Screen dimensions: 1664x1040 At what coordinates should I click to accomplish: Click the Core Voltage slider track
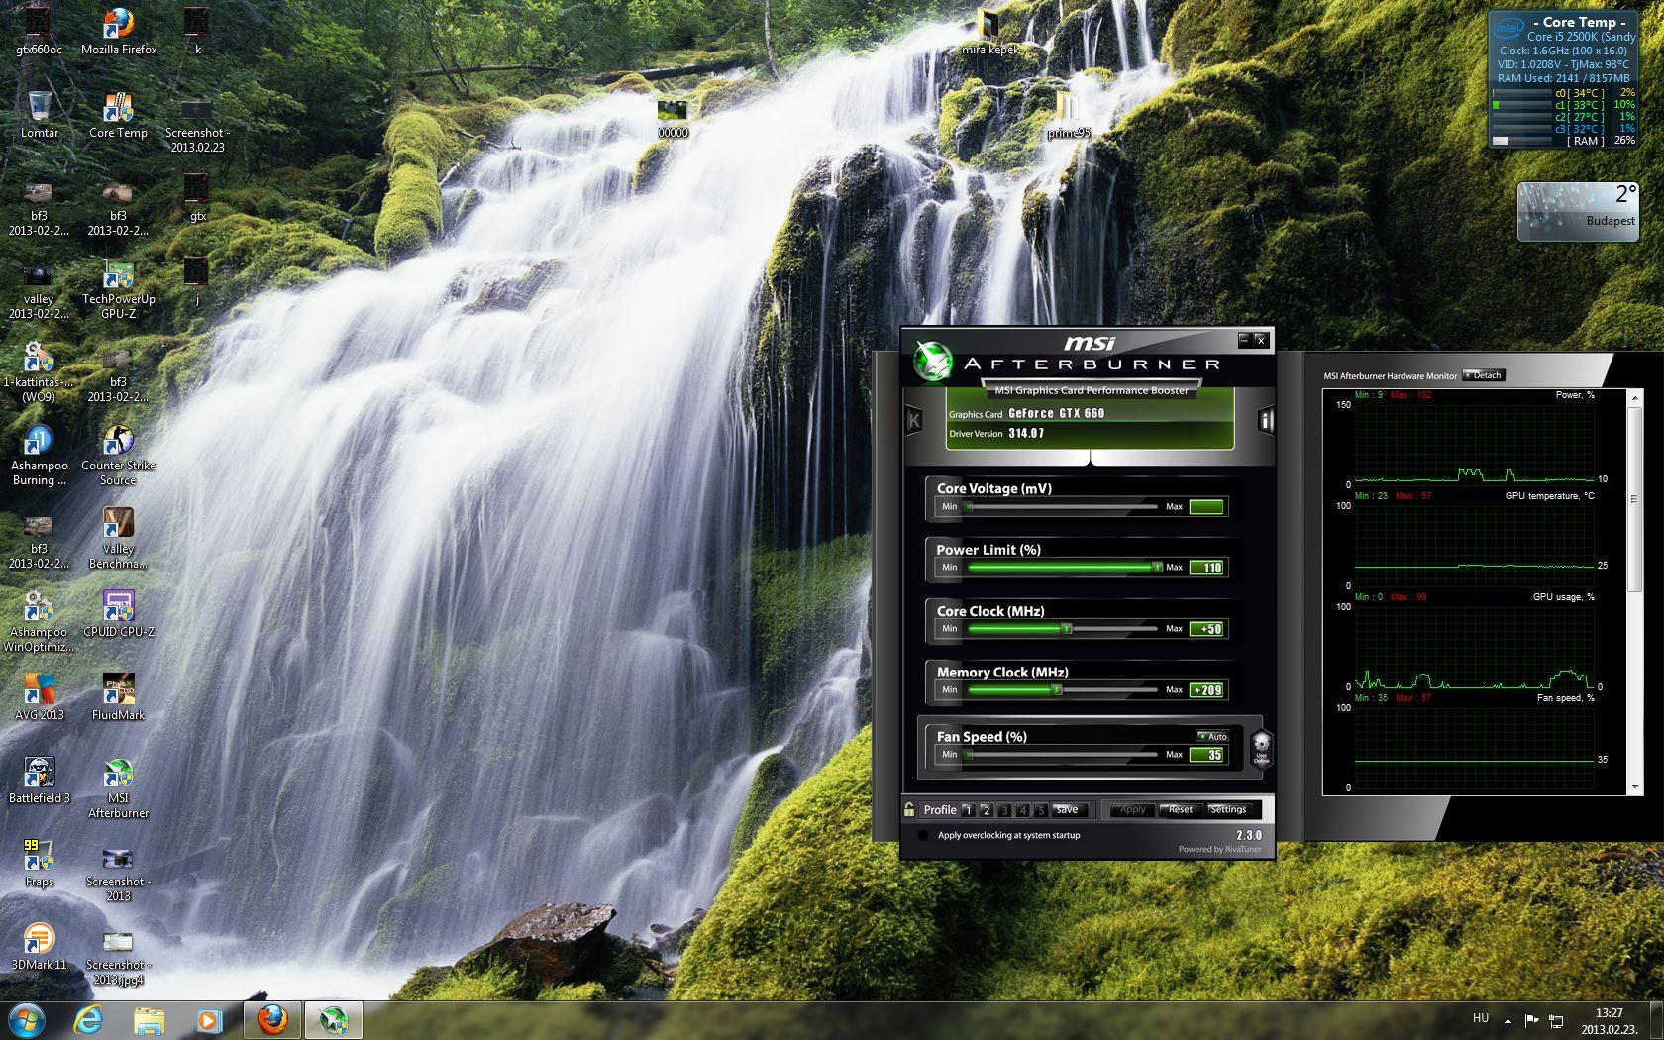tap(1062, 507)
